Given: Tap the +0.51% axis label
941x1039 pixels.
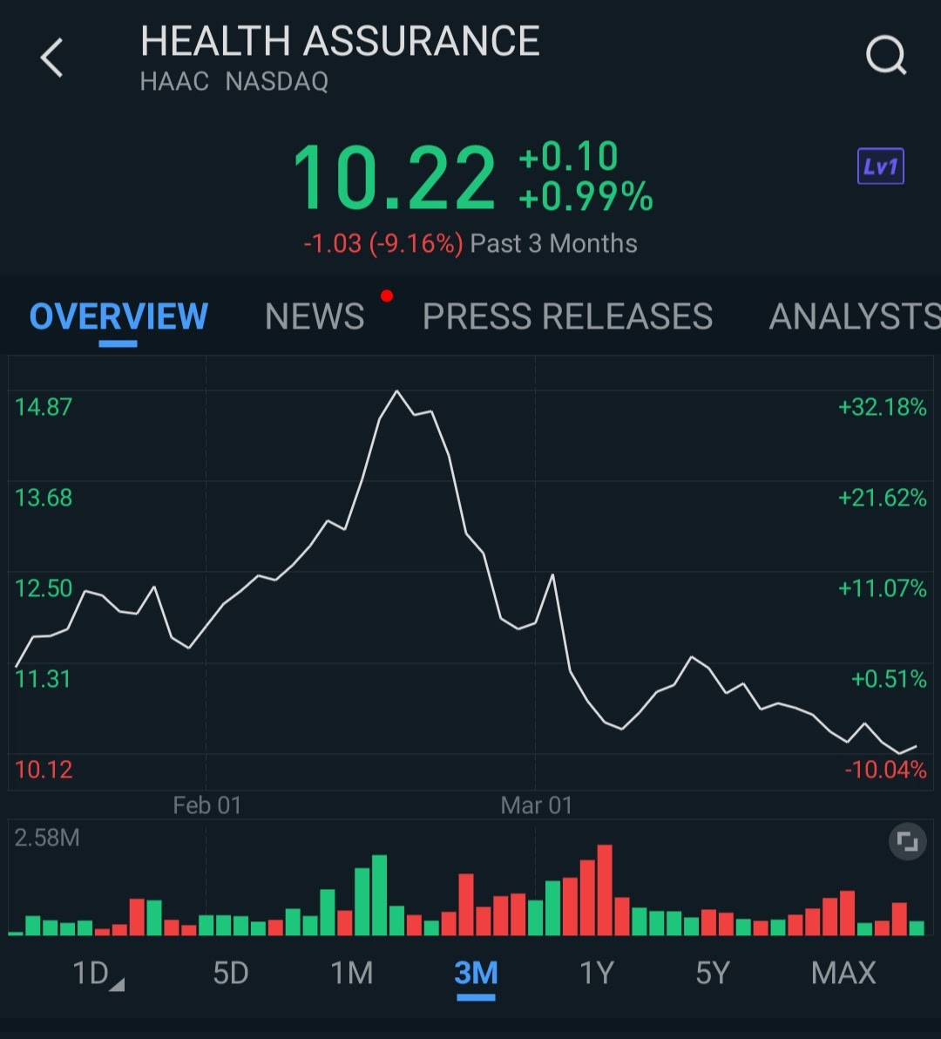Looking at the screenshot, I should tap(889, 679).
